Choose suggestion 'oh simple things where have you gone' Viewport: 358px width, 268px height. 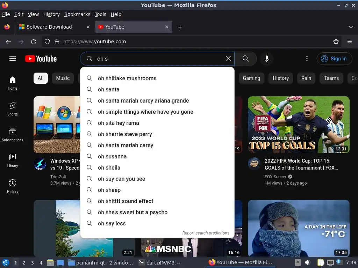157,112
